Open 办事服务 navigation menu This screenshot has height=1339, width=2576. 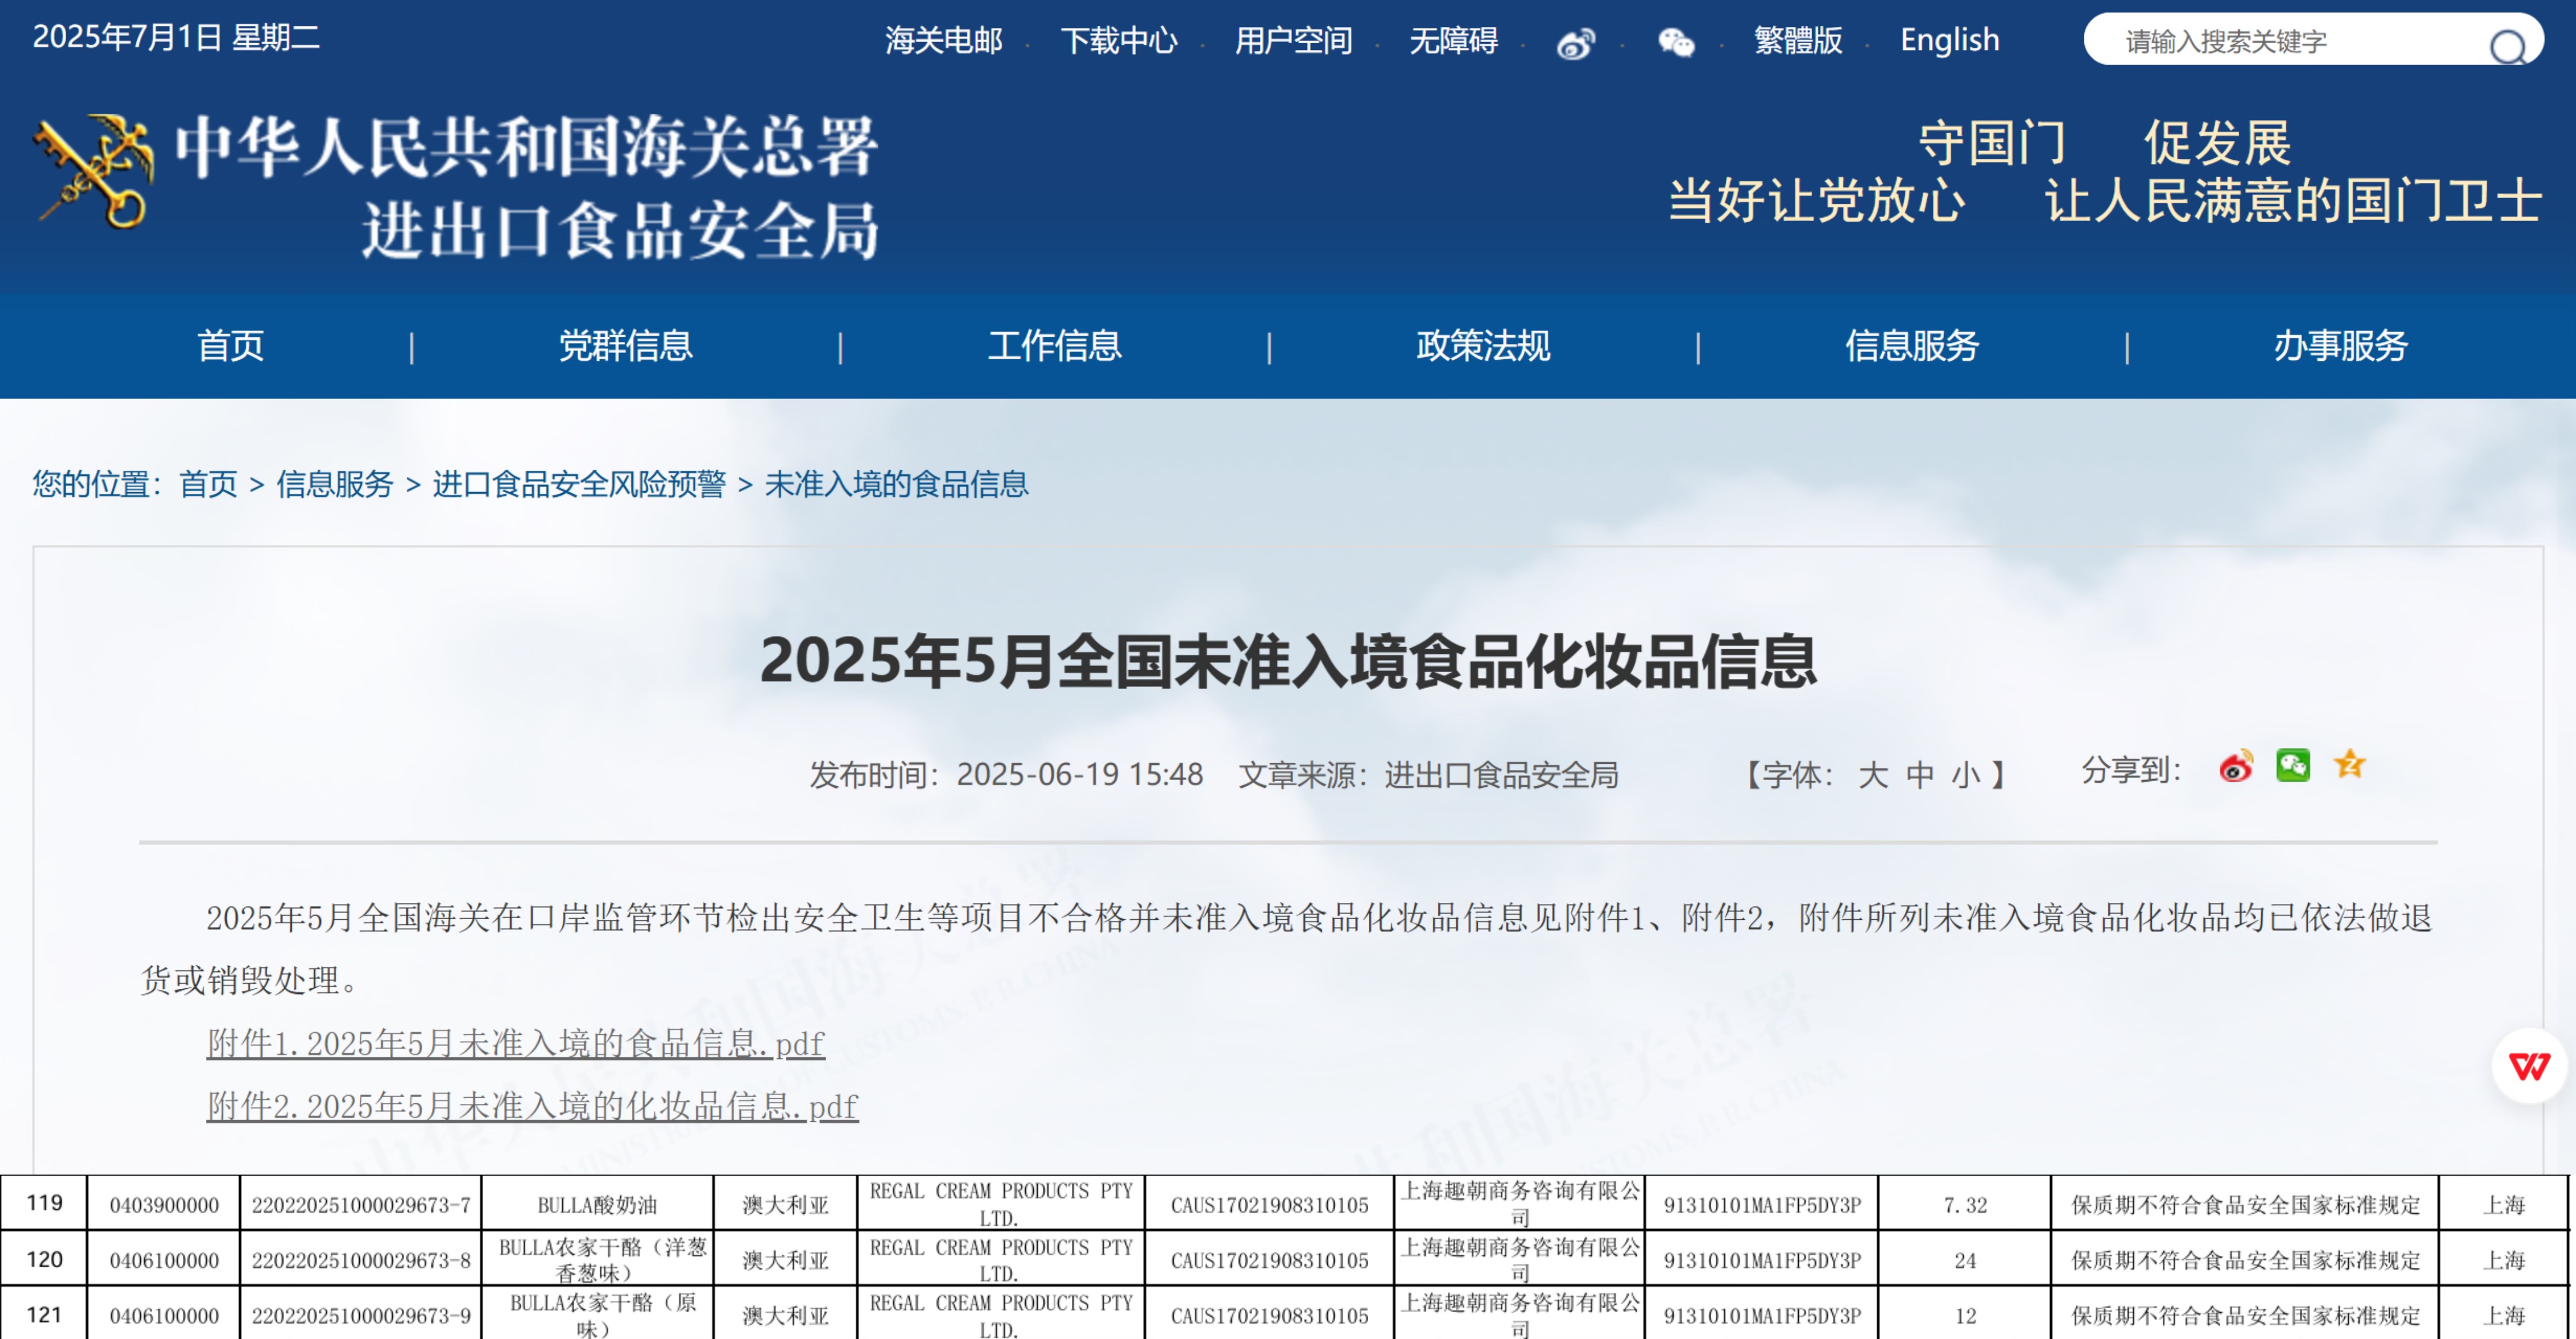(2340, 346)
